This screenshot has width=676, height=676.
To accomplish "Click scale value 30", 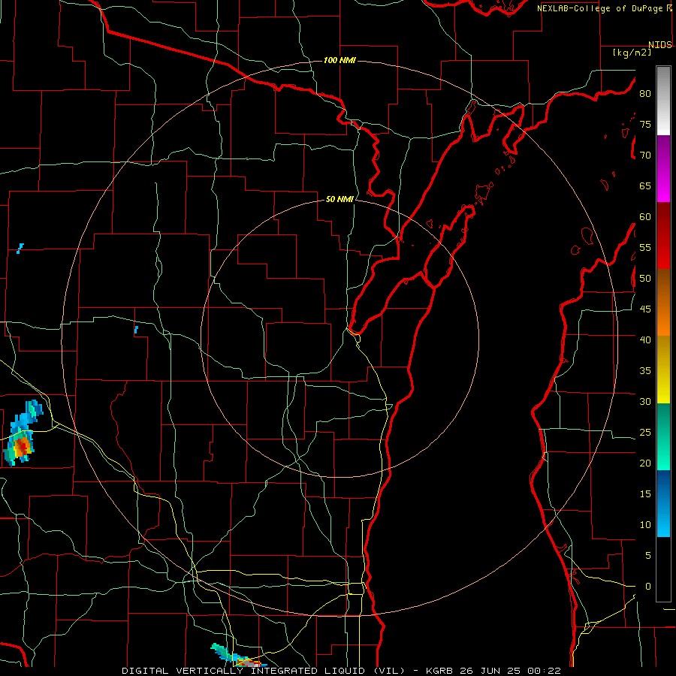I will 645,401.
